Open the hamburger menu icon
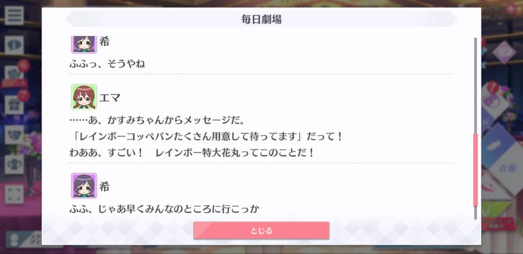 pyautogui.click(x=14, y=15)
